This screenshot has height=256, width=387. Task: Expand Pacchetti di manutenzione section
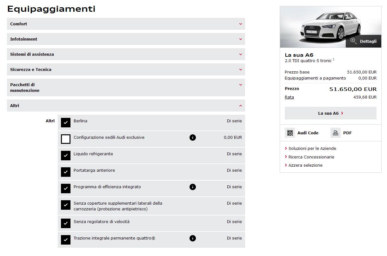126,87
